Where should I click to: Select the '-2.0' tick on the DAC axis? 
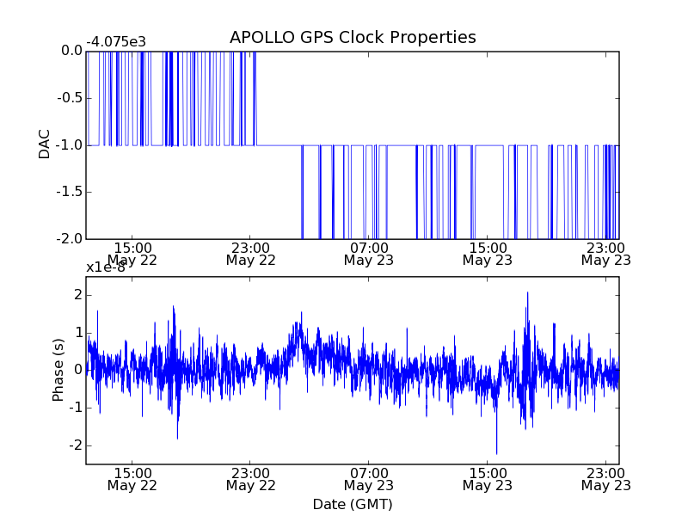(x=70, y=239)
